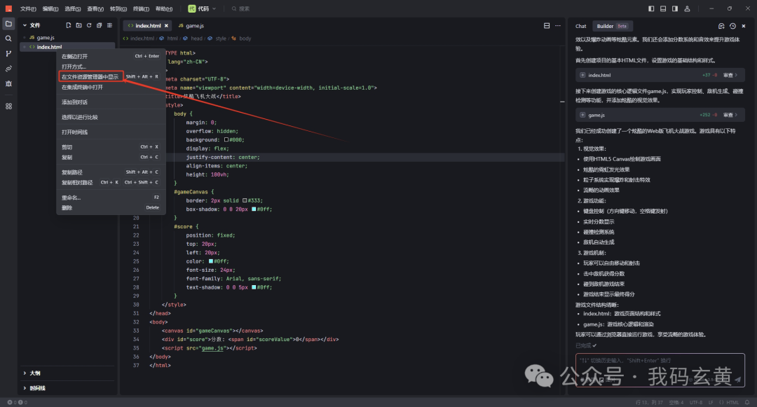Click 审查 review on index.html card
The image size is (757, 407).
730,75
